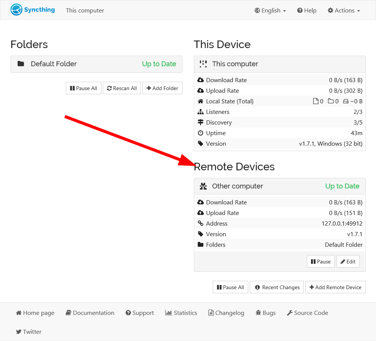Viewport: 376px width, 341px height.
Task: Click the address 127.0.0.1:49912
Action: coord(342,224)
